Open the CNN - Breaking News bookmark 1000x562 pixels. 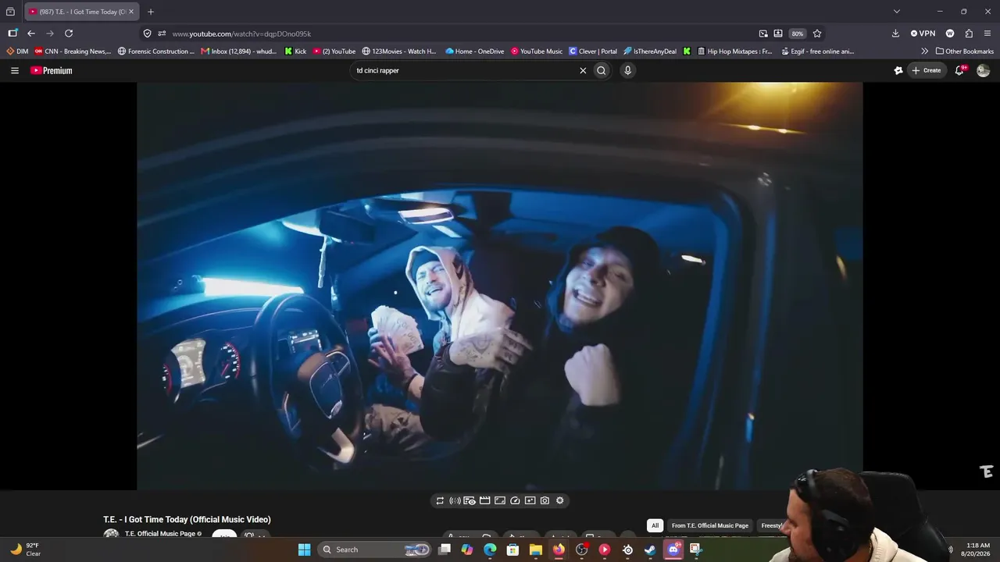73,52
